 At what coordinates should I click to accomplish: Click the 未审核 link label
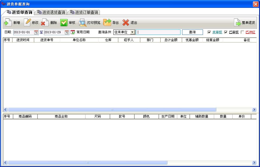point(217,32)
